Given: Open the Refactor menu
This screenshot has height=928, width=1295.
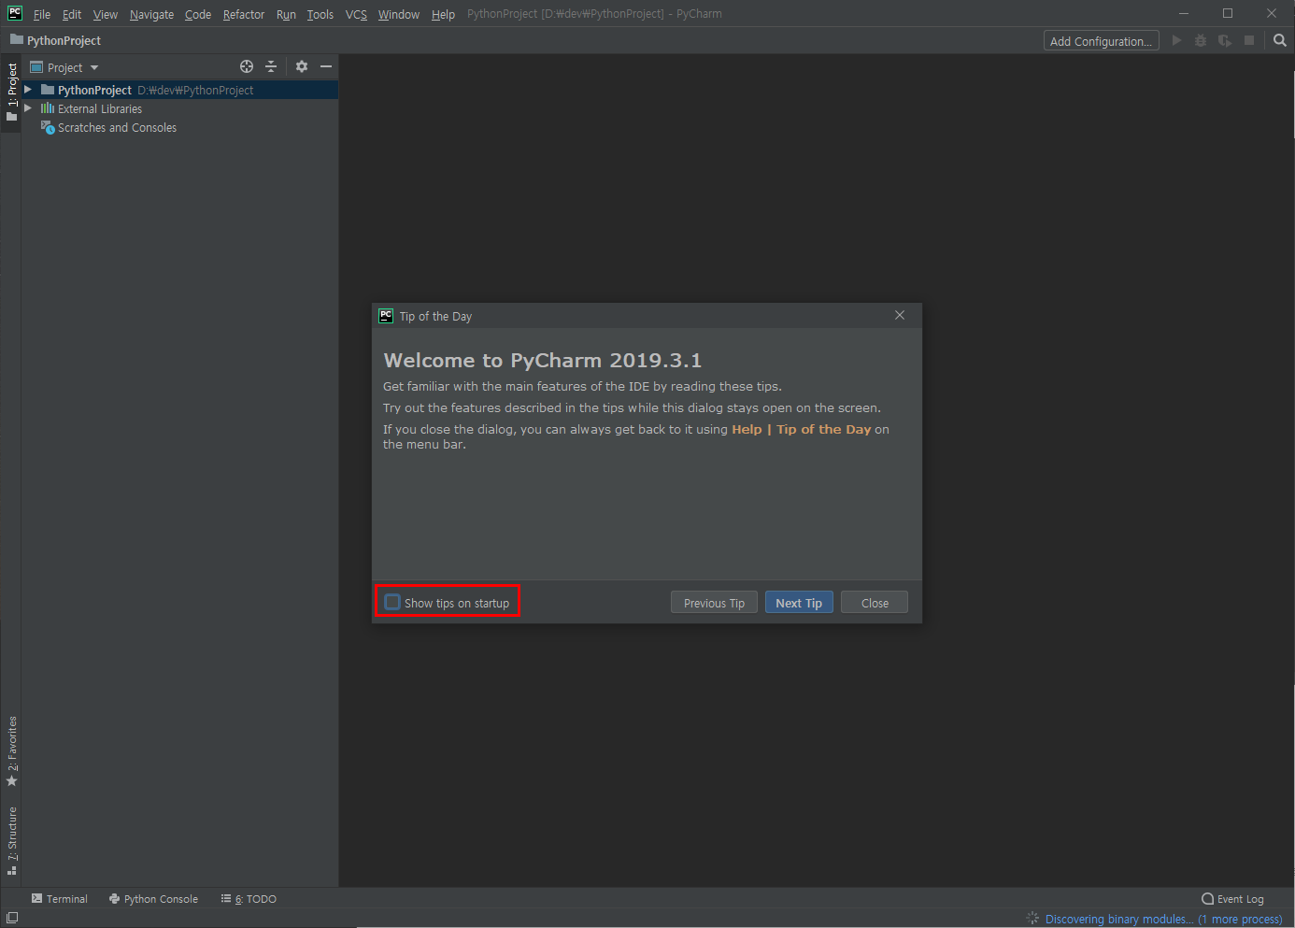Looking at the screenshot, I should [244, 14].
